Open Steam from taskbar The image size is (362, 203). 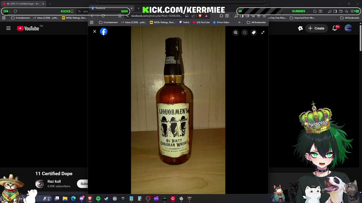tap(106, 198)
